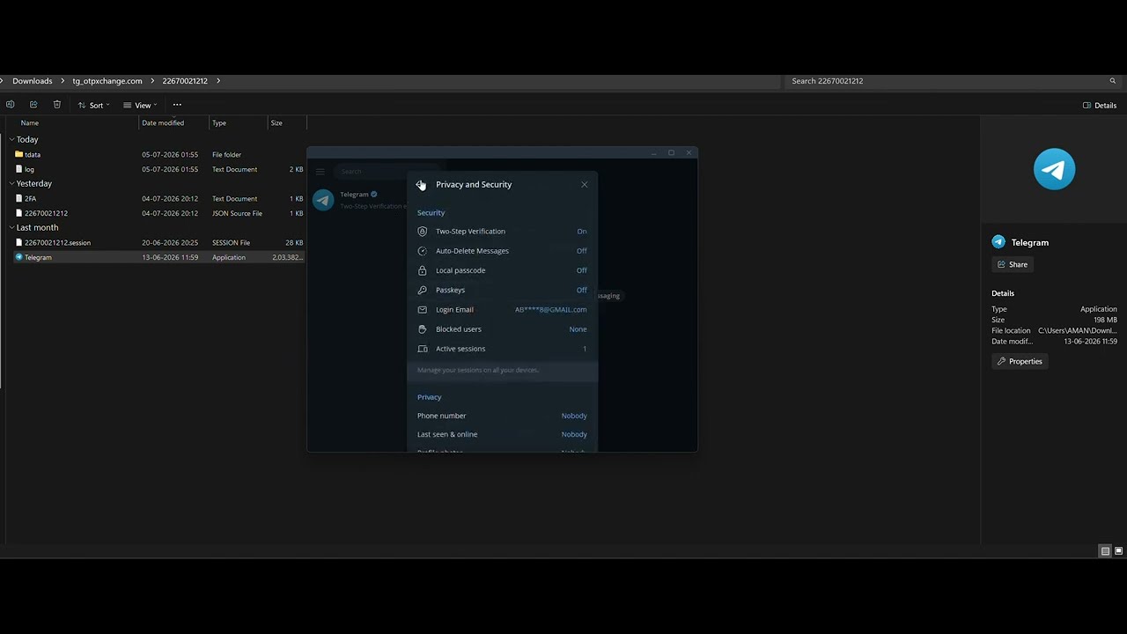Screen dimensions: 1127x634
Task: Click the Login Email envelope icon
Action: point(423,310)
